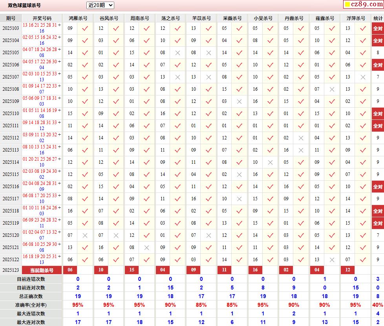Select the 鸿雁杀号 column header

click(78, 18)
